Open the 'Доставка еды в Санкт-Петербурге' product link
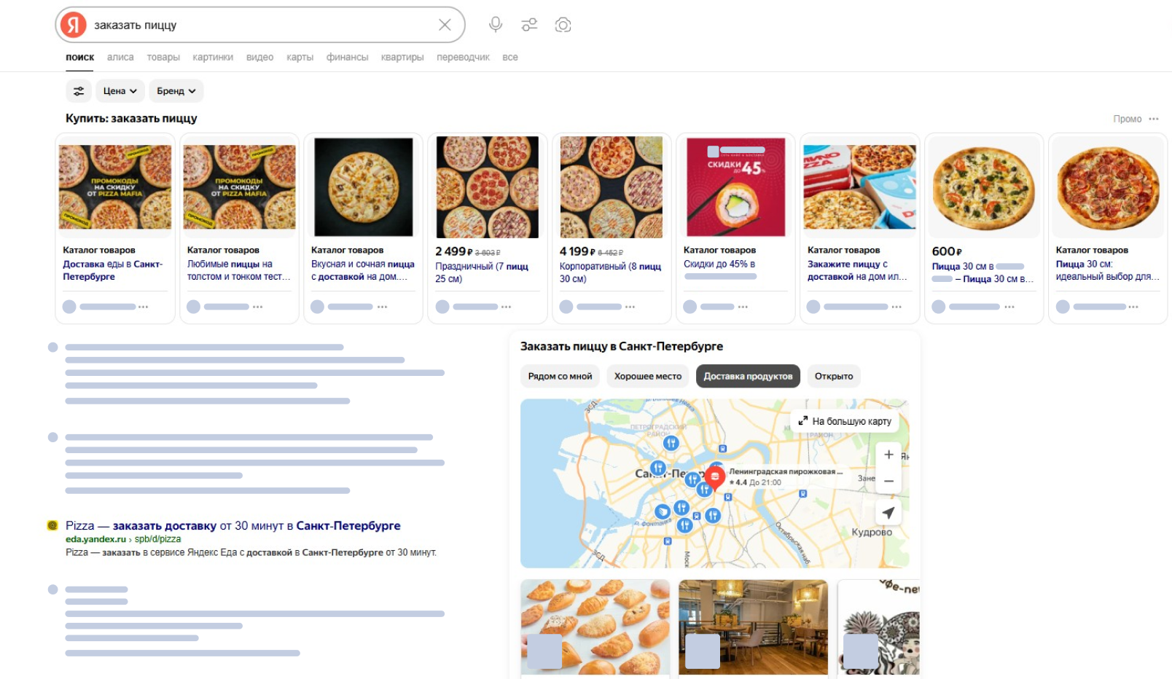This screenshot has width=1172, height=679. (x=113, y=270)
